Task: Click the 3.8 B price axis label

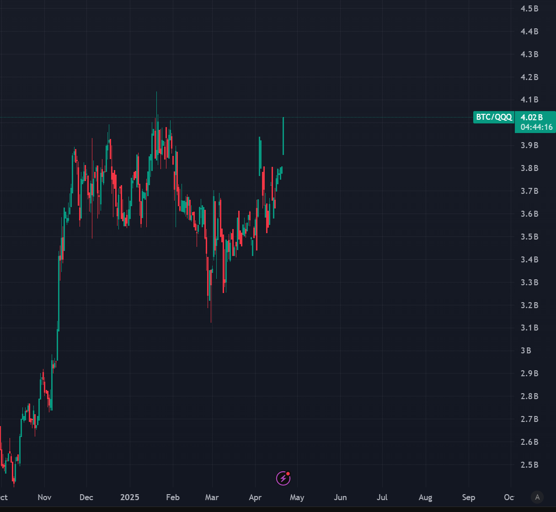Action: pyautogui.click(x=529, y=168)
